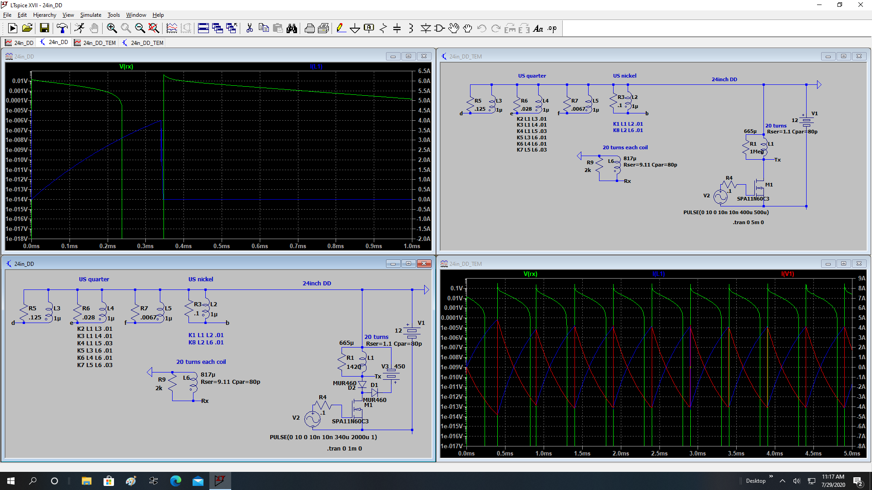Select the Diode component tool
The height and width of the screenshot is (490, 872).
coord(425,28)
